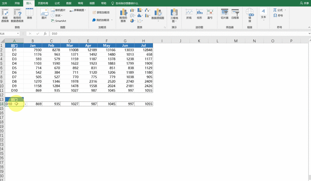Insert a column or bar chart
Screen dimensions: 311x181
coord(132,10)
